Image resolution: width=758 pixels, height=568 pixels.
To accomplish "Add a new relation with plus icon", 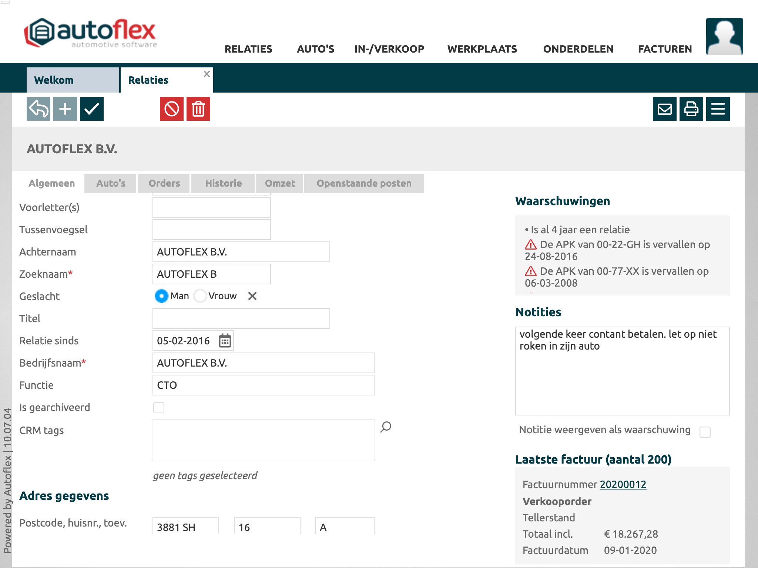I will [x=65, y=109].
